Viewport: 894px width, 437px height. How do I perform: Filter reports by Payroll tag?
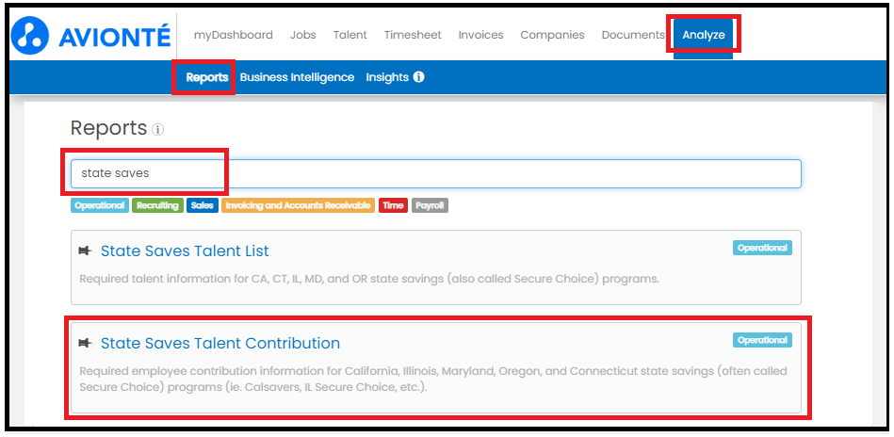coord(430,205)
